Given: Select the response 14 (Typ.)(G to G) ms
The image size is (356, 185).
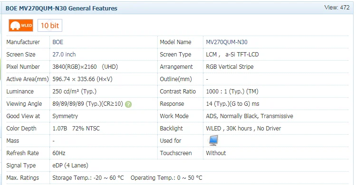Looking at the screenshot, I should (x=232, y=104).
